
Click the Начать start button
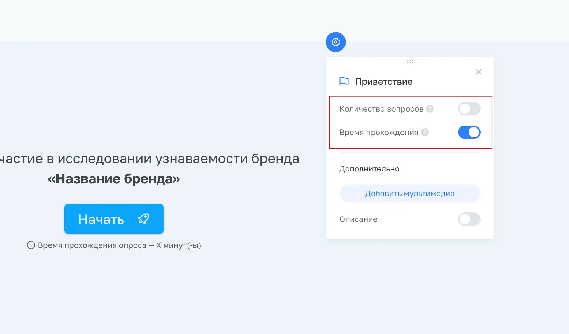pyautogui.click(x=114, y=219)
